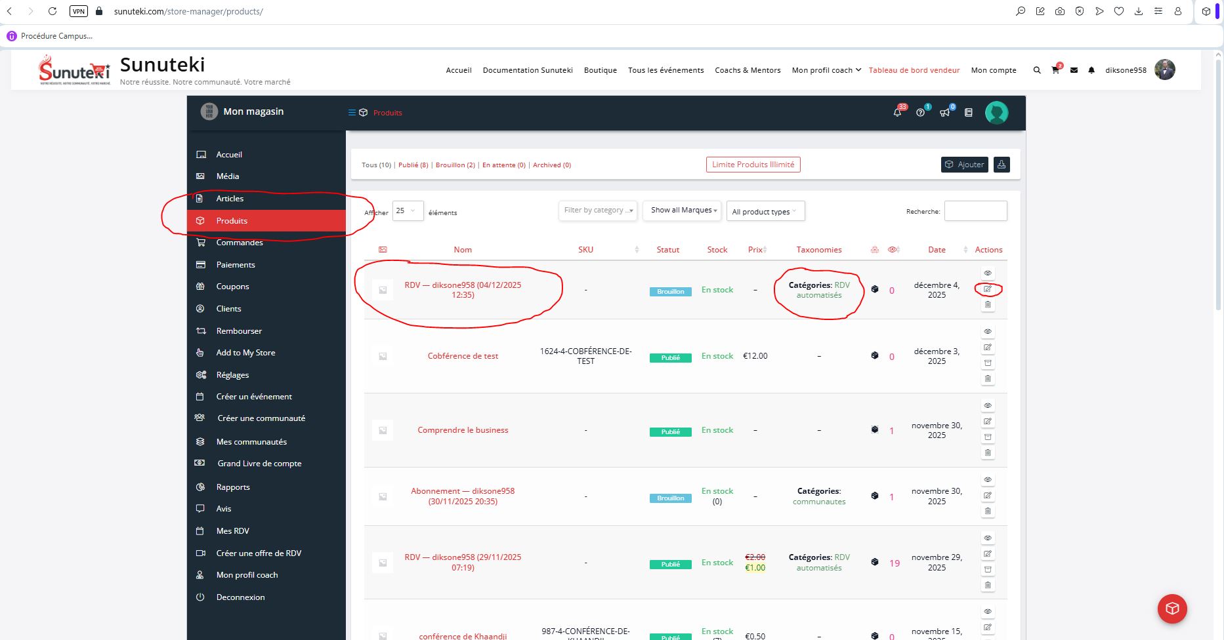Delete the Cobférence de test product

point(988,379)
